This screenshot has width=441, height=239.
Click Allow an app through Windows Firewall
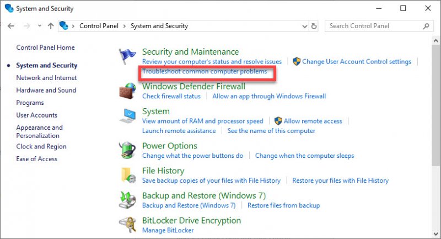(x=269, y=96)
